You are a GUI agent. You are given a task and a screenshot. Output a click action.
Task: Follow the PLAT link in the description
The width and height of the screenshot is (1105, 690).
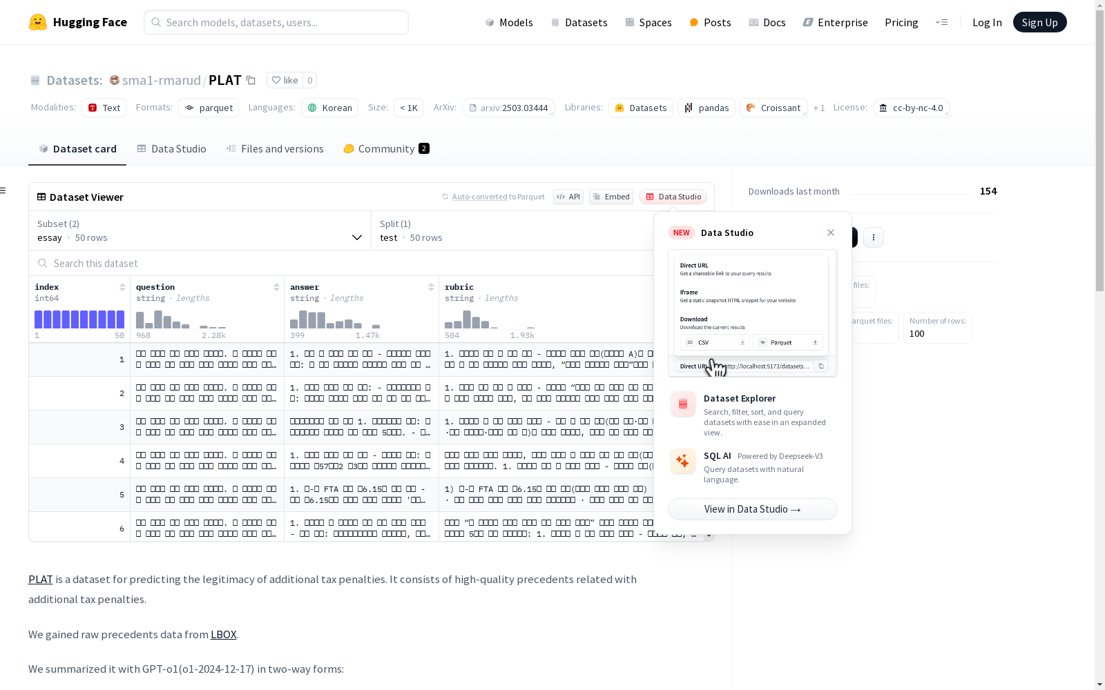41,580
